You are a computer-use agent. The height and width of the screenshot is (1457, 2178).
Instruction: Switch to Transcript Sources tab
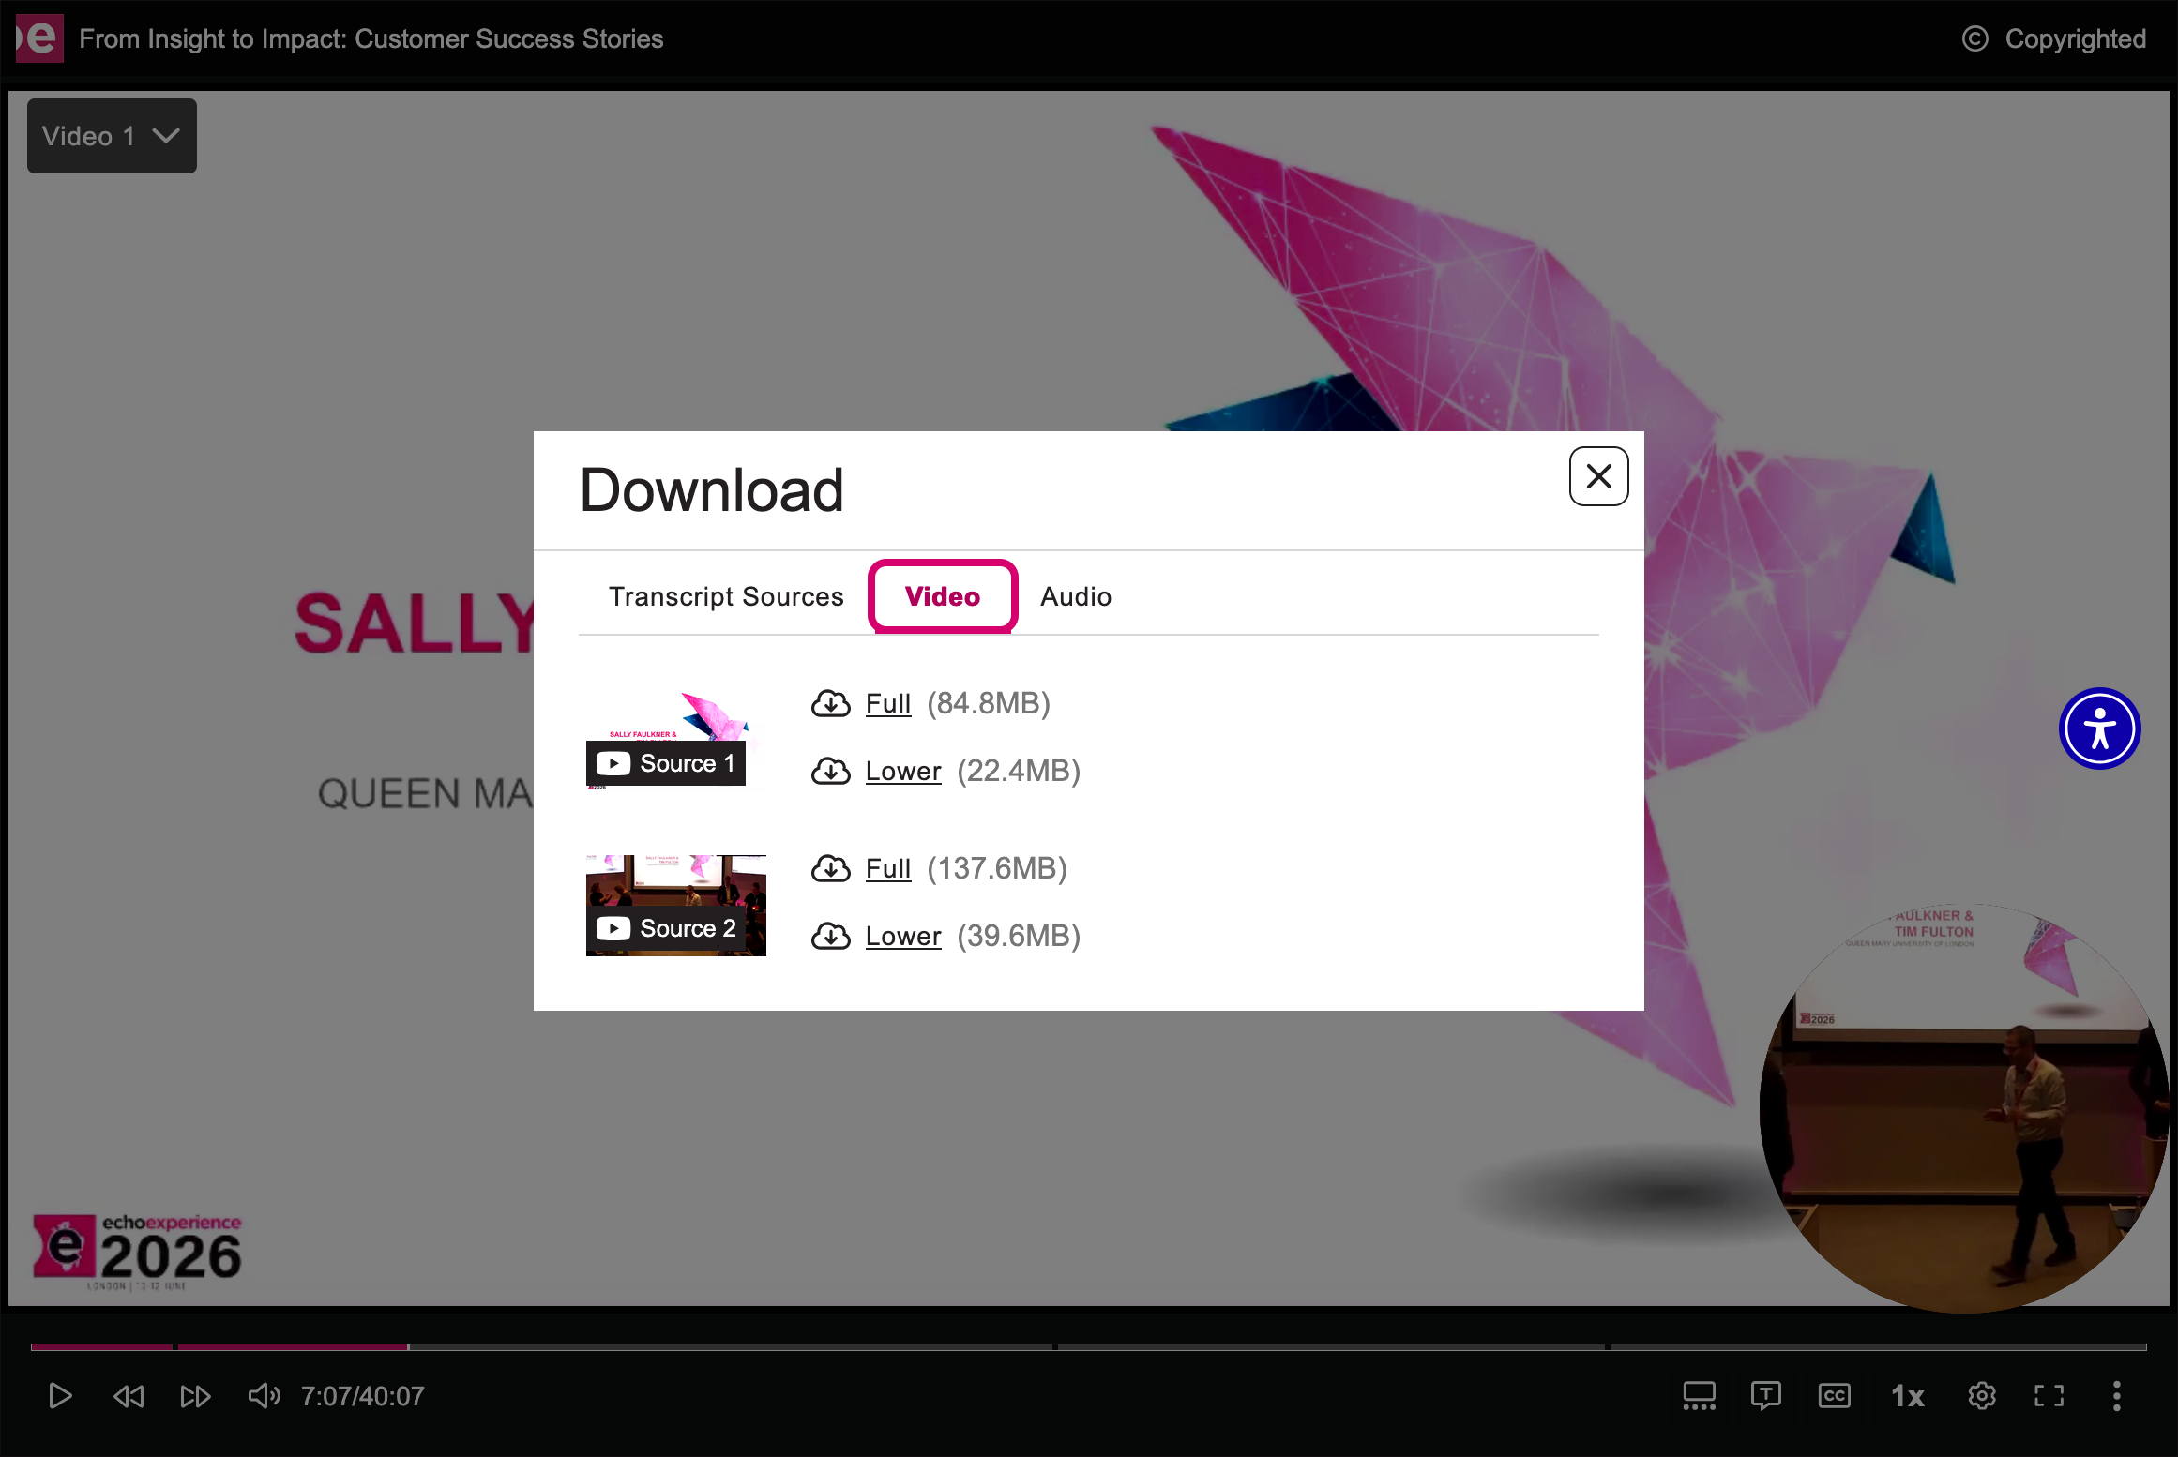726,596
